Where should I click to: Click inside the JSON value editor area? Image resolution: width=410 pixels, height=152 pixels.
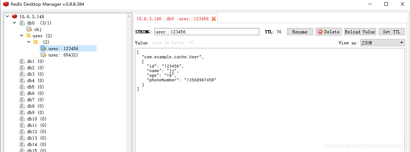click(x=270, y=100)
